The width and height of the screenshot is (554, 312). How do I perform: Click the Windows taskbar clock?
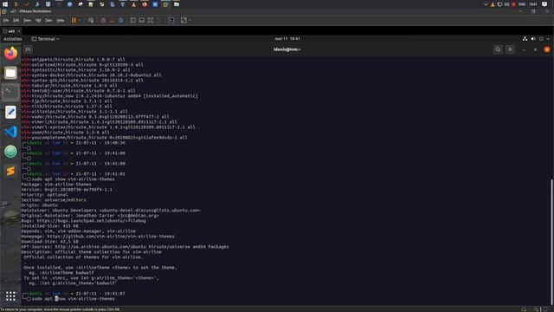coord(533,4)
